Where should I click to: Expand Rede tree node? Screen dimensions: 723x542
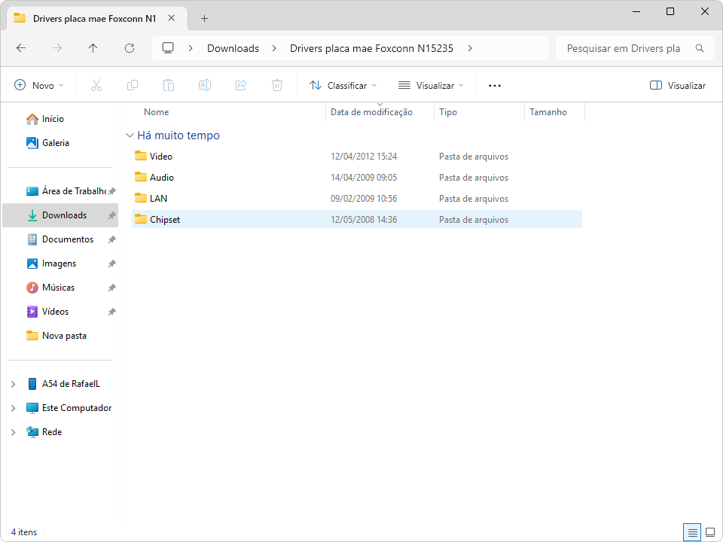(x=14, y=432)
